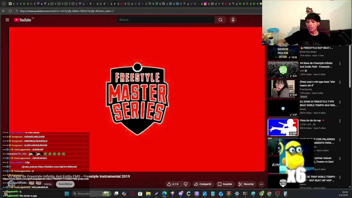Viewport: 352px width, 198px height.
Task: Start voice search with the microphone
Action: pyautogui.click(x=233, y=20)
